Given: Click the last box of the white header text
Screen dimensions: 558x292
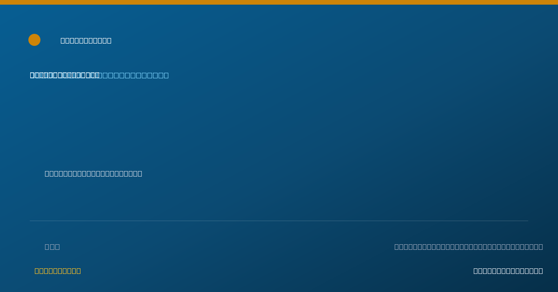Looking at the screenshot, I should click(109, 40).
